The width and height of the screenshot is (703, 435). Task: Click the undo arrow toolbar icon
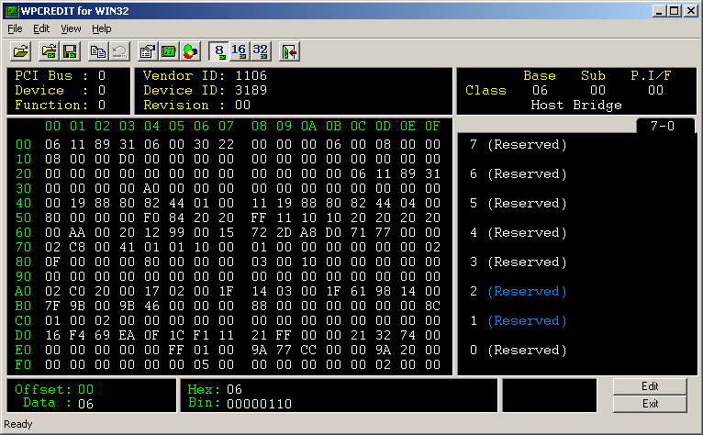click(x=119, y=51)
